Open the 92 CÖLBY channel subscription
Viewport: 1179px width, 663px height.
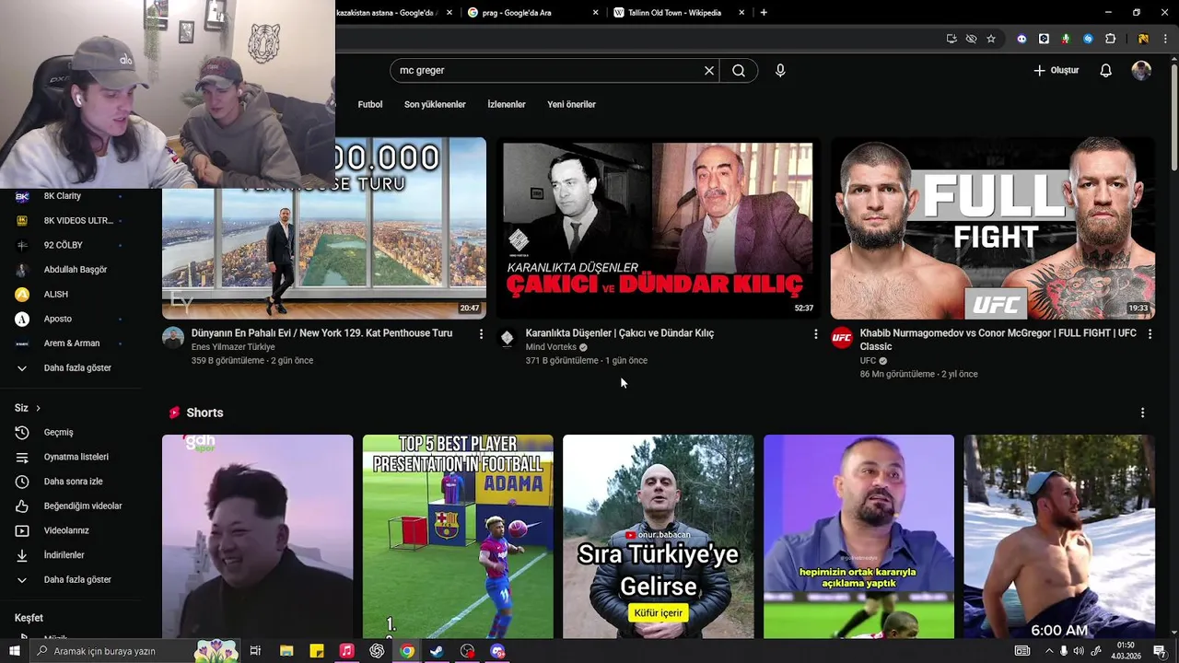pos(72,245)
